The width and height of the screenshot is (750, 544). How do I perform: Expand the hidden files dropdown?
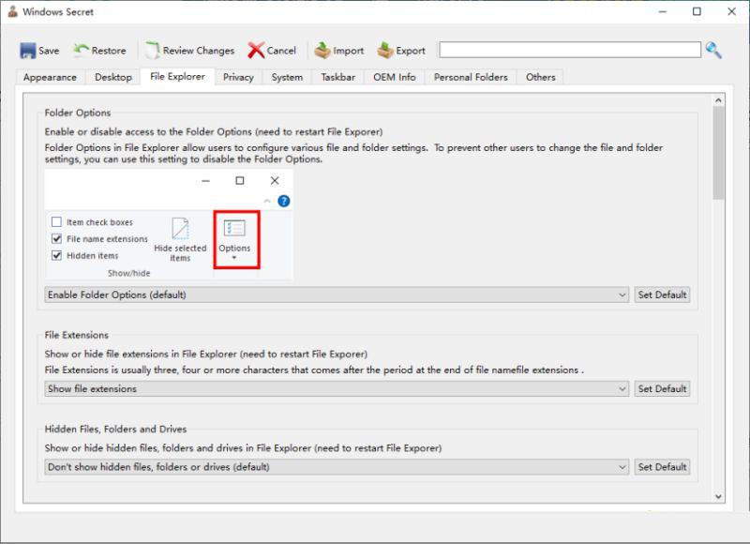[337, 466]
